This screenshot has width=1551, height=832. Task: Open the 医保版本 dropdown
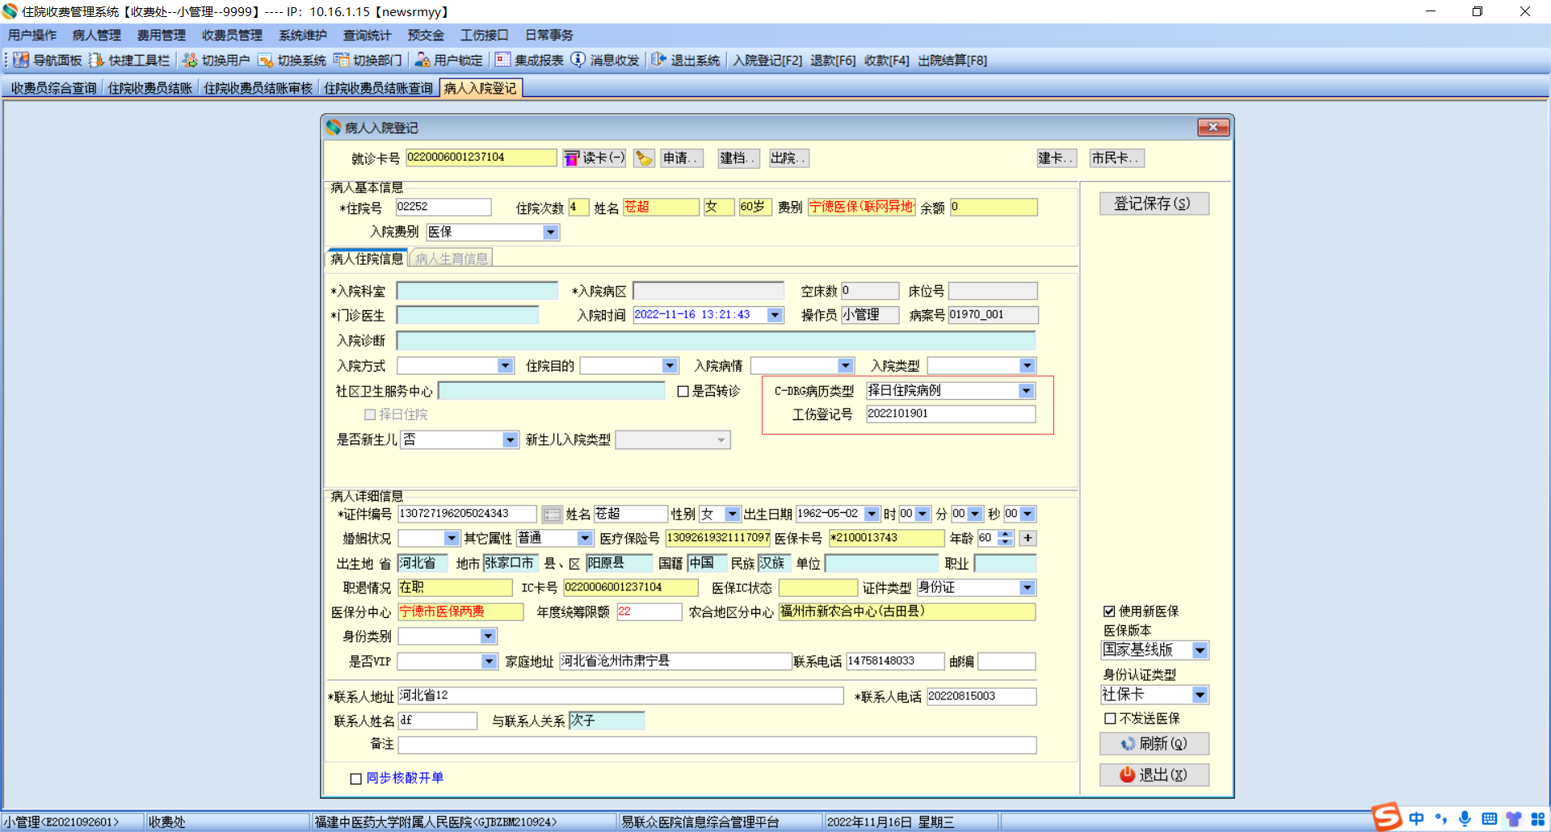coord(1200,650)
